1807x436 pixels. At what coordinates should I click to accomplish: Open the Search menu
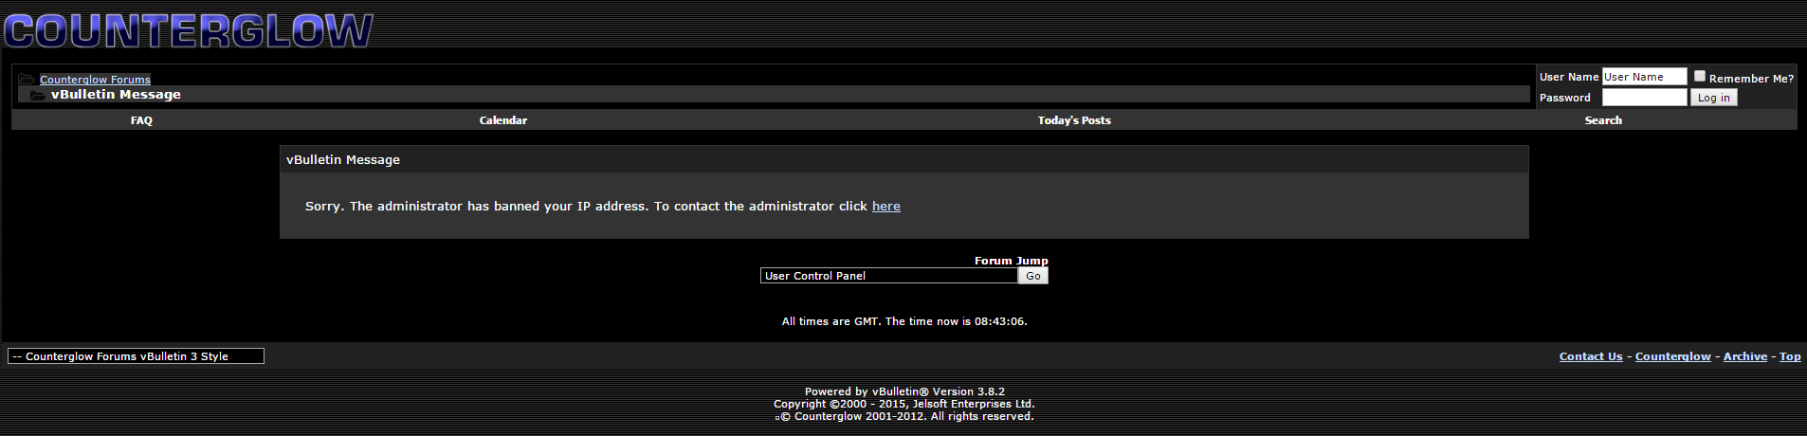coord(1602,120)
